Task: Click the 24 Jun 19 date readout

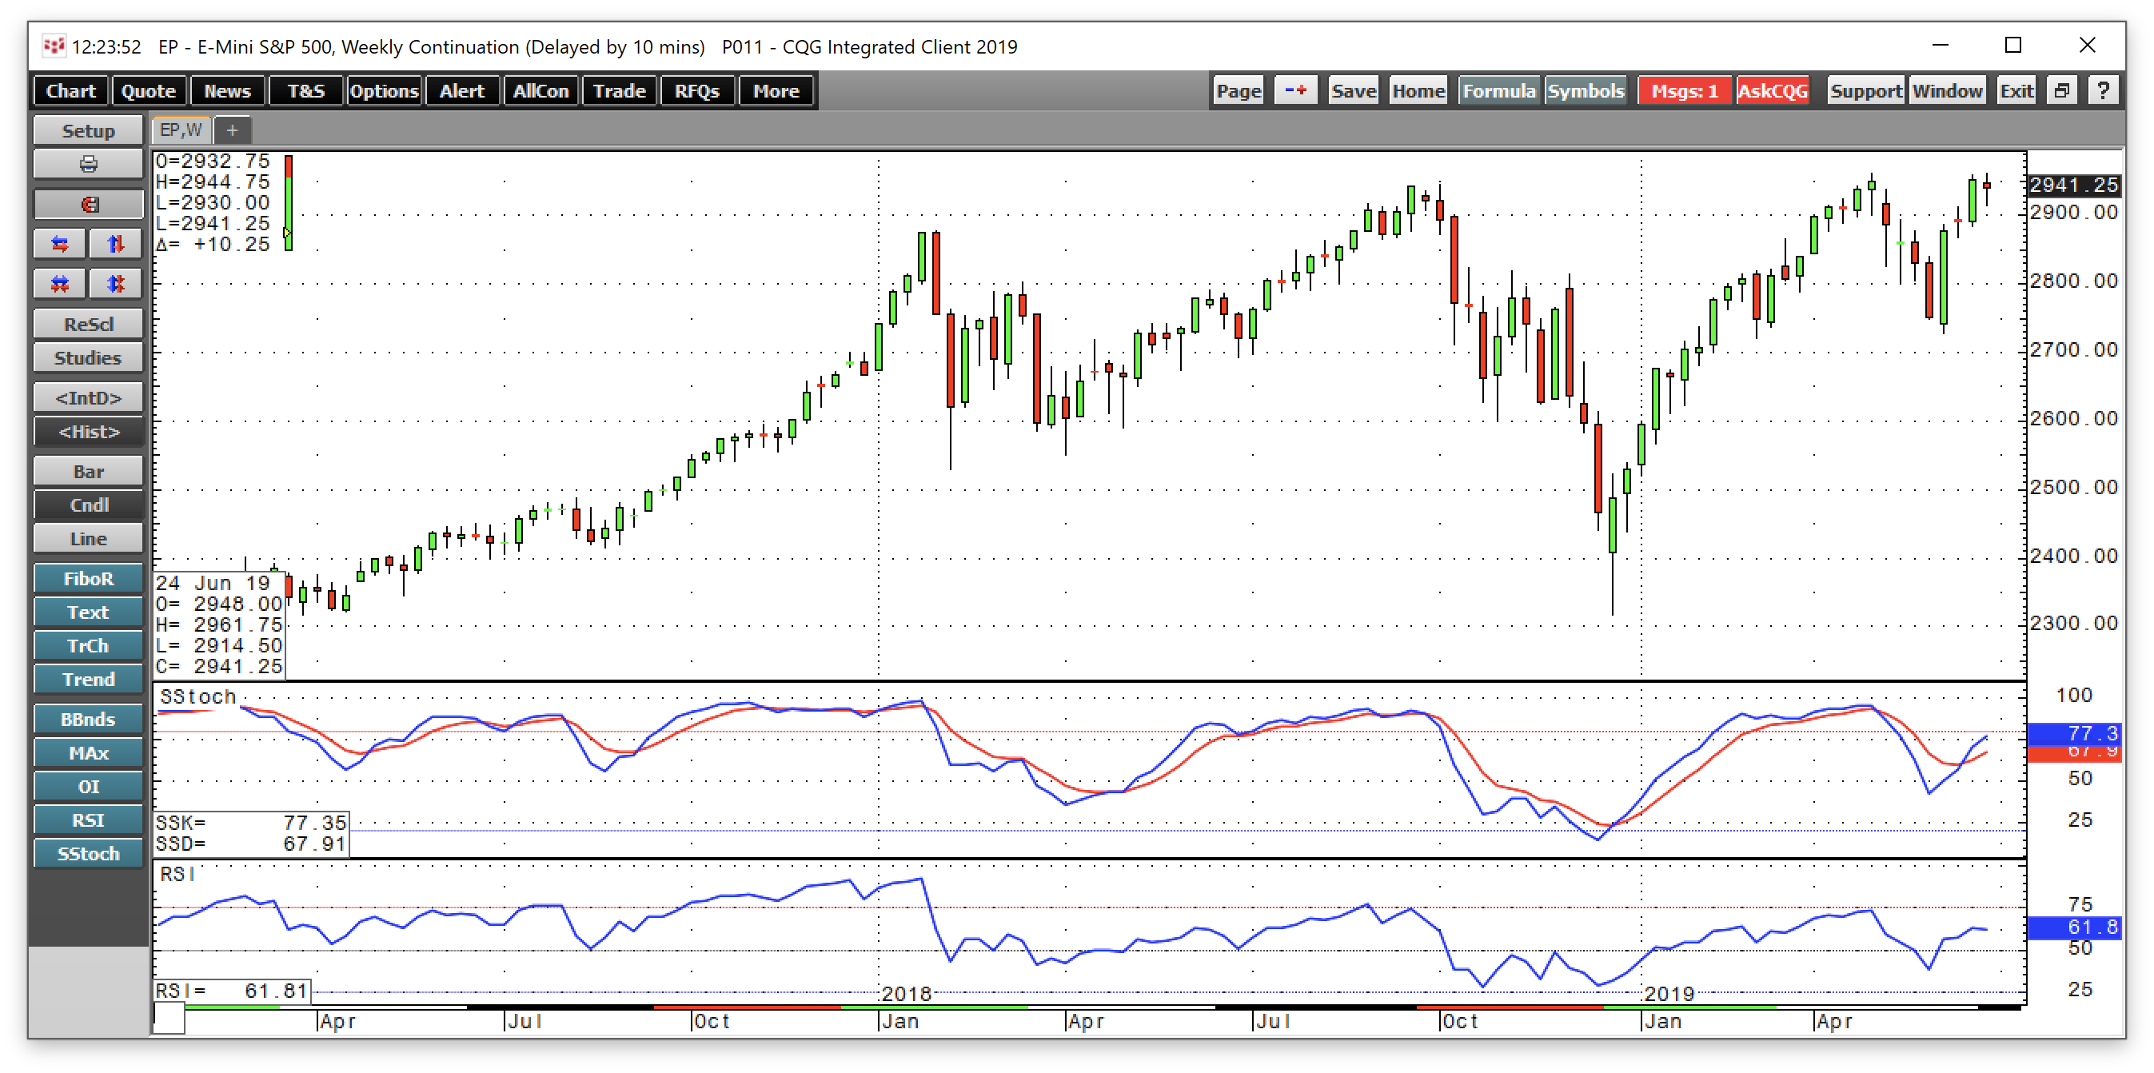Action: click(213, 583)
